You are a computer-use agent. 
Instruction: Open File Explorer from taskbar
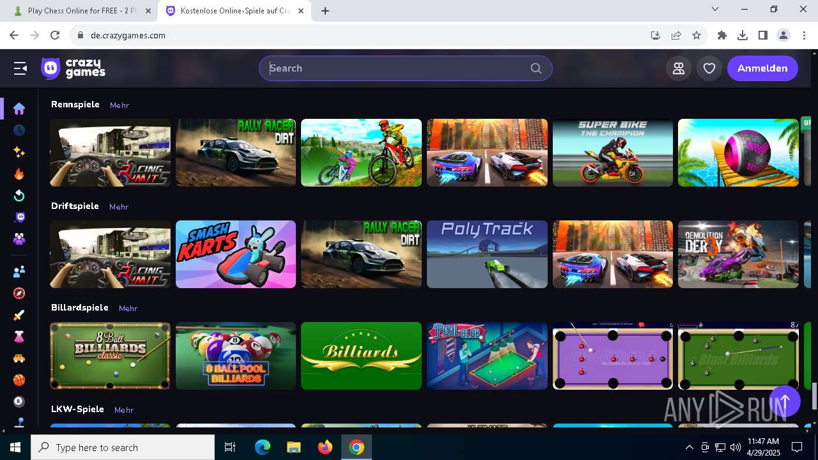pyautogui.click(x=294, y=447)
